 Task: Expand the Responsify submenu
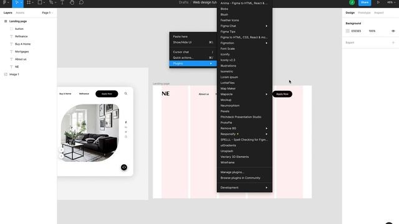[266, 134]
